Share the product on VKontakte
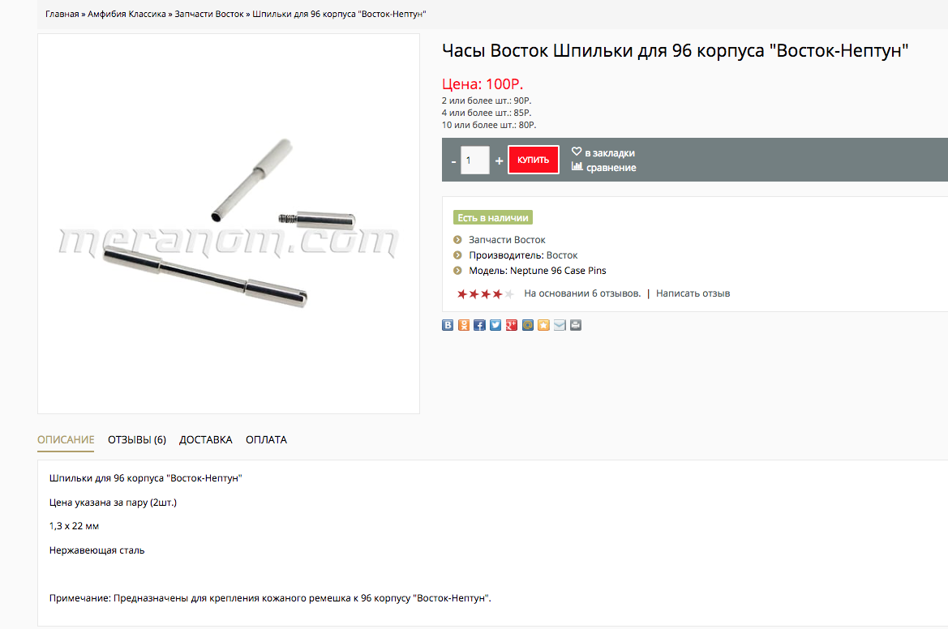Viewport: 948px width, 629px height. pyautogui.click(x=448, y=325)
